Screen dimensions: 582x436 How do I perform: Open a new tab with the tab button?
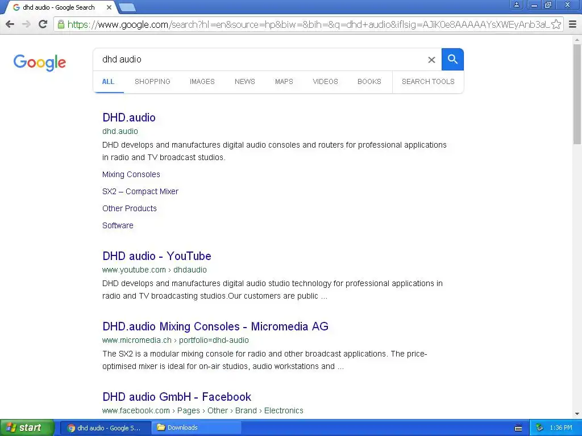point(128,7)
